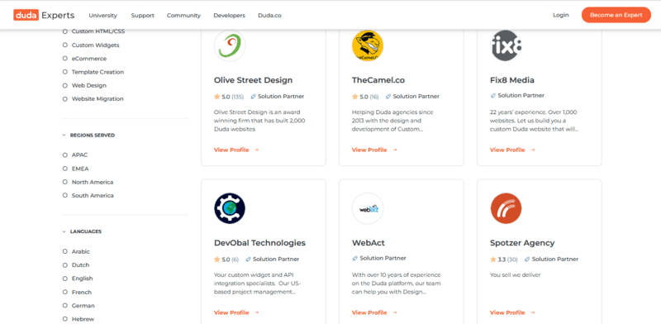Select the EMEA region filter
Image resolution: width=661 pixels, height=324 pixels.
pyautogui.click(x=75, y=169)
